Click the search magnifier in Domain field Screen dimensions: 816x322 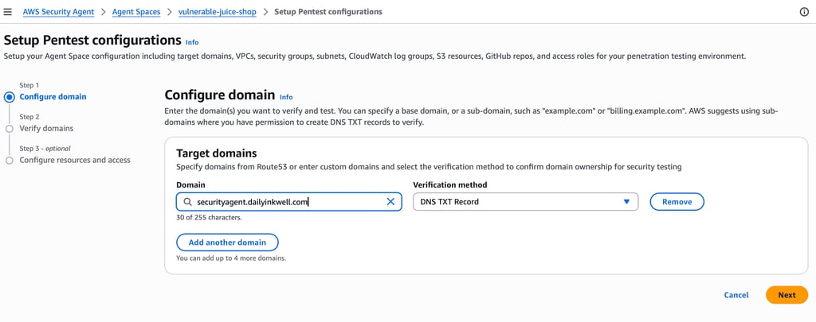coord(186,202)
